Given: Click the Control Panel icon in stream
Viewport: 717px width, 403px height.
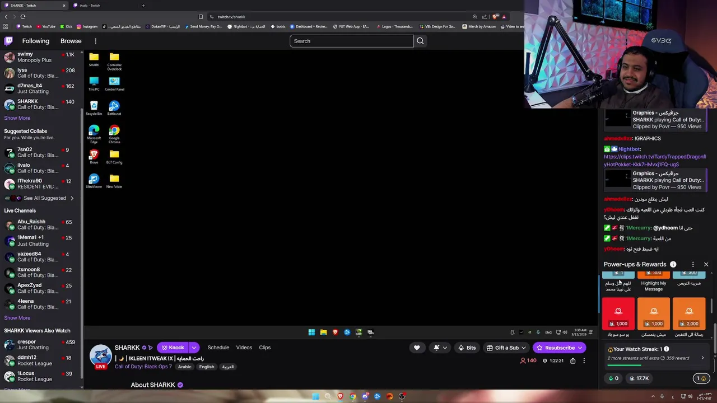Looking at the screenshot, I should [114, 84].
